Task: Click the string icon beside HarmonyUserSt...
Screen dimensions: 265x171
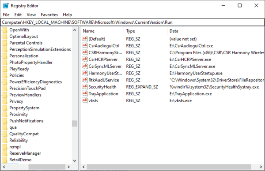Action: point(85,73)
